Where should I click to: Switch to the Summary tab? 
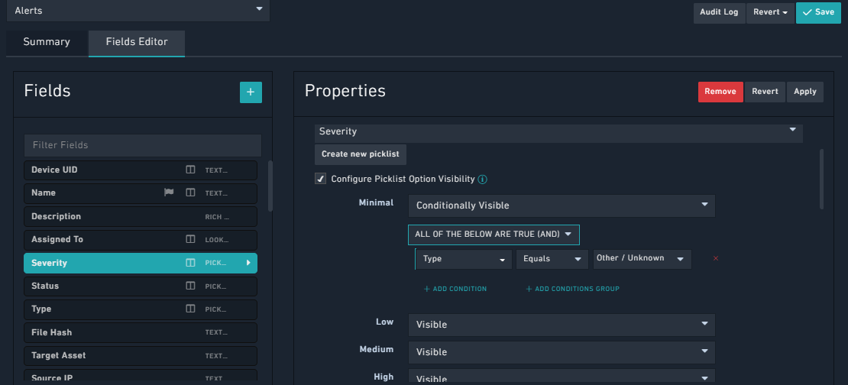coord(47,42)
